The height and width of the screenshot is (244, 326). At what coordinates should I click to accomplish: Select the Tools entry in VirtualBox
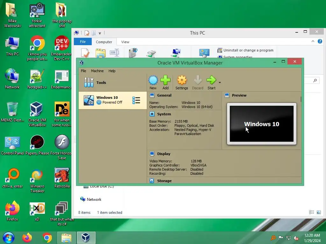click(112, 82)
